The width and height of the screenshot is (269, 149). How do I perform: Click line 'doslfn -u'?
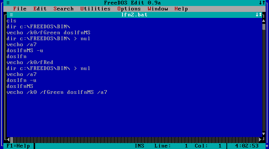click(x=21, y=80)
